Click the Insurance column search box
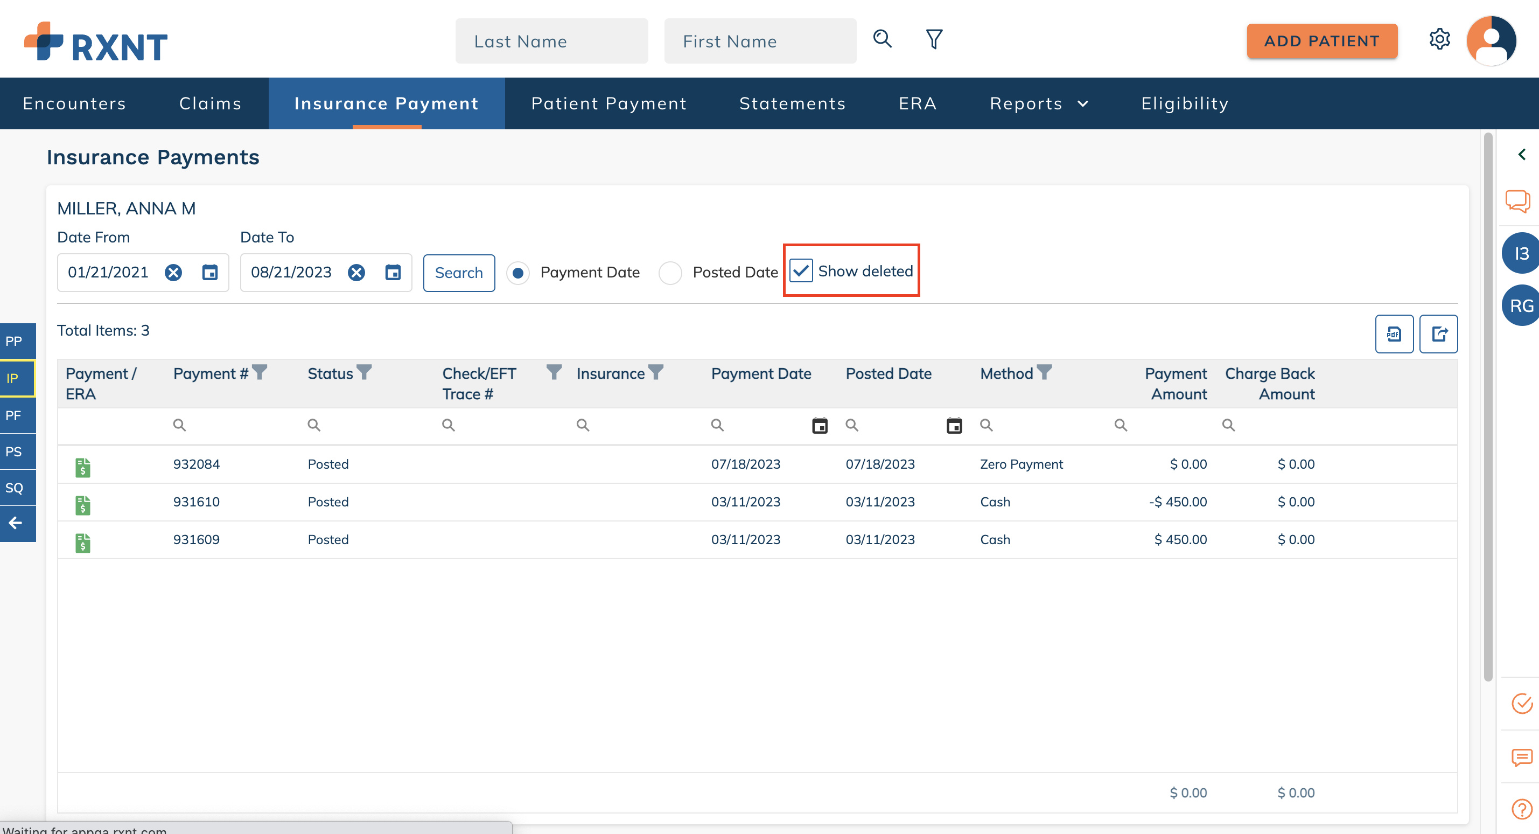 point(636,426)
